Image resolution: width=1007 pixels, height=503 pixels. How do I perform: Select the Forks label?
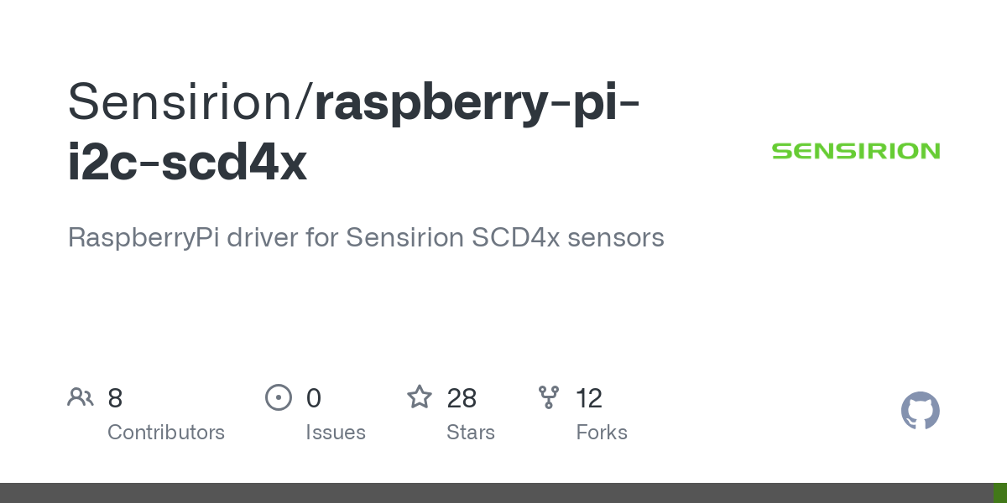(x=602, y=433)
